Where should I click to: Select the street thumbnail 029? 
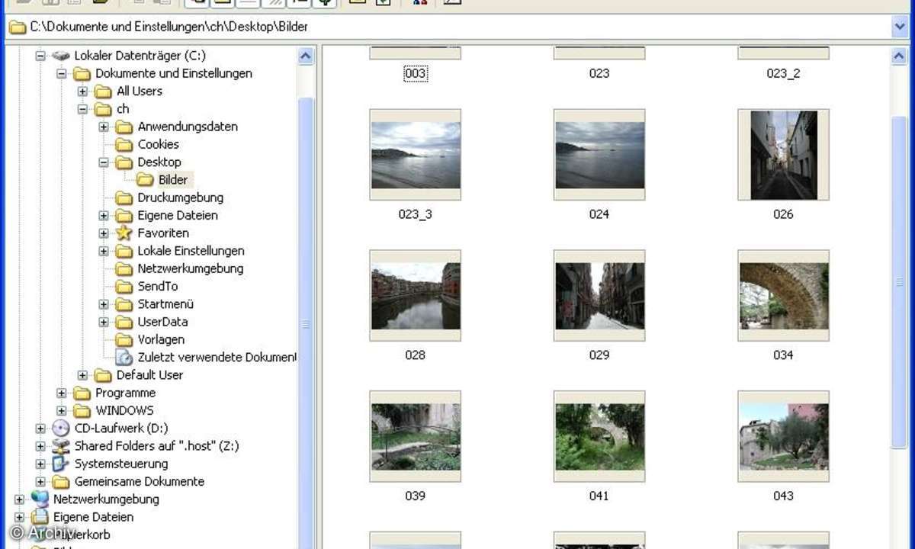599,296
